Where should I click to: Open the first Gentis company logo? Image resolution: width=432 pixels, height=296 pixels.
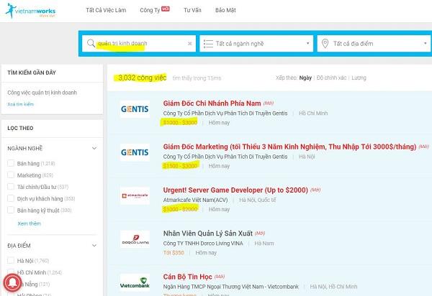(x=135, y=109)
